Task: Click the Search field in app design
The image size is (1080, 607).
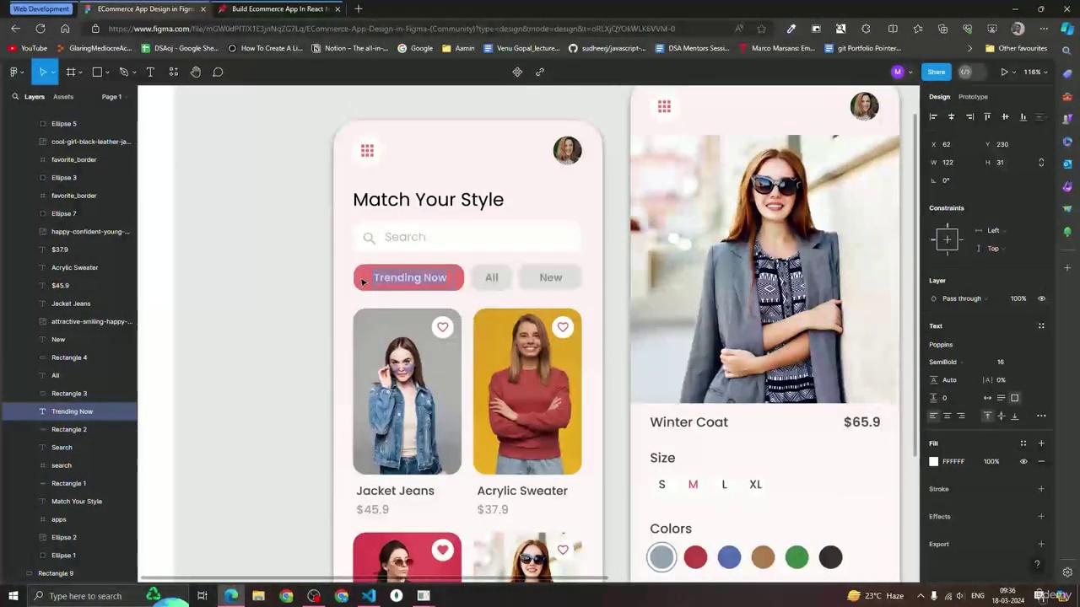Action: point(467,238)
